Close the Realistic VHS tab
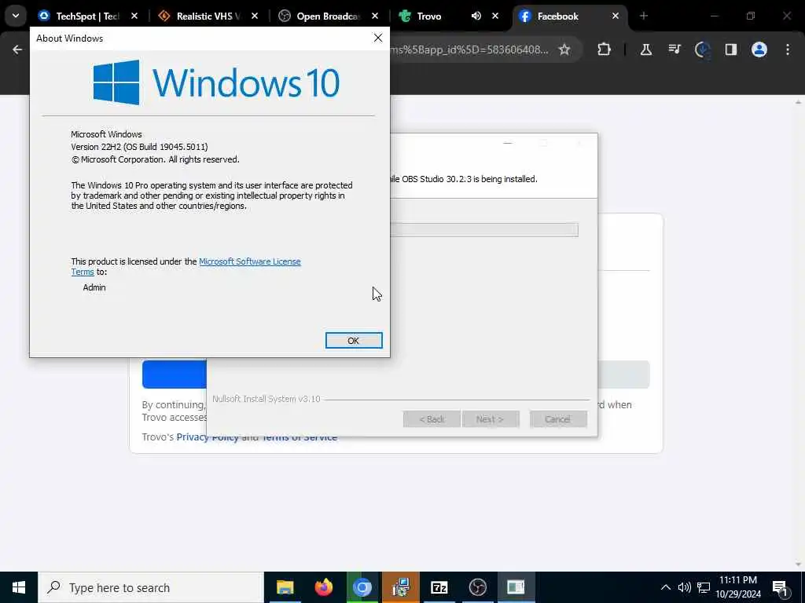805x603 pixels. 255,16
